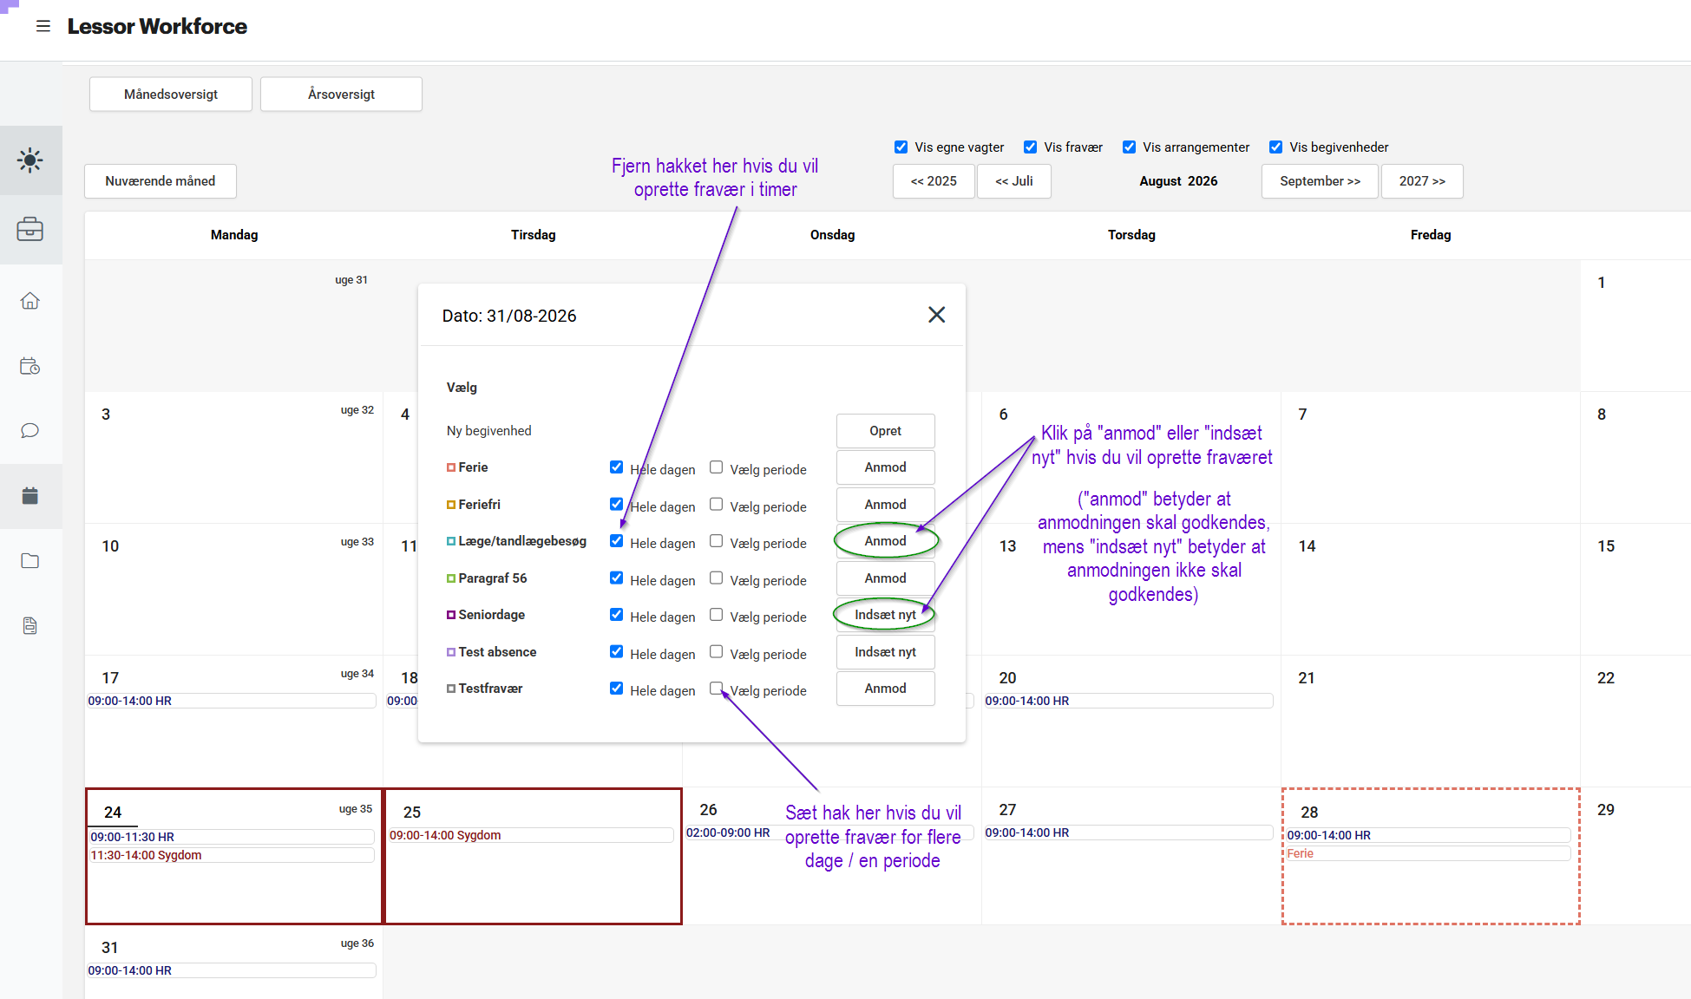
Task: Click Anmod for Læge/tandlægebesøg
Action: [x=885, y=541]
